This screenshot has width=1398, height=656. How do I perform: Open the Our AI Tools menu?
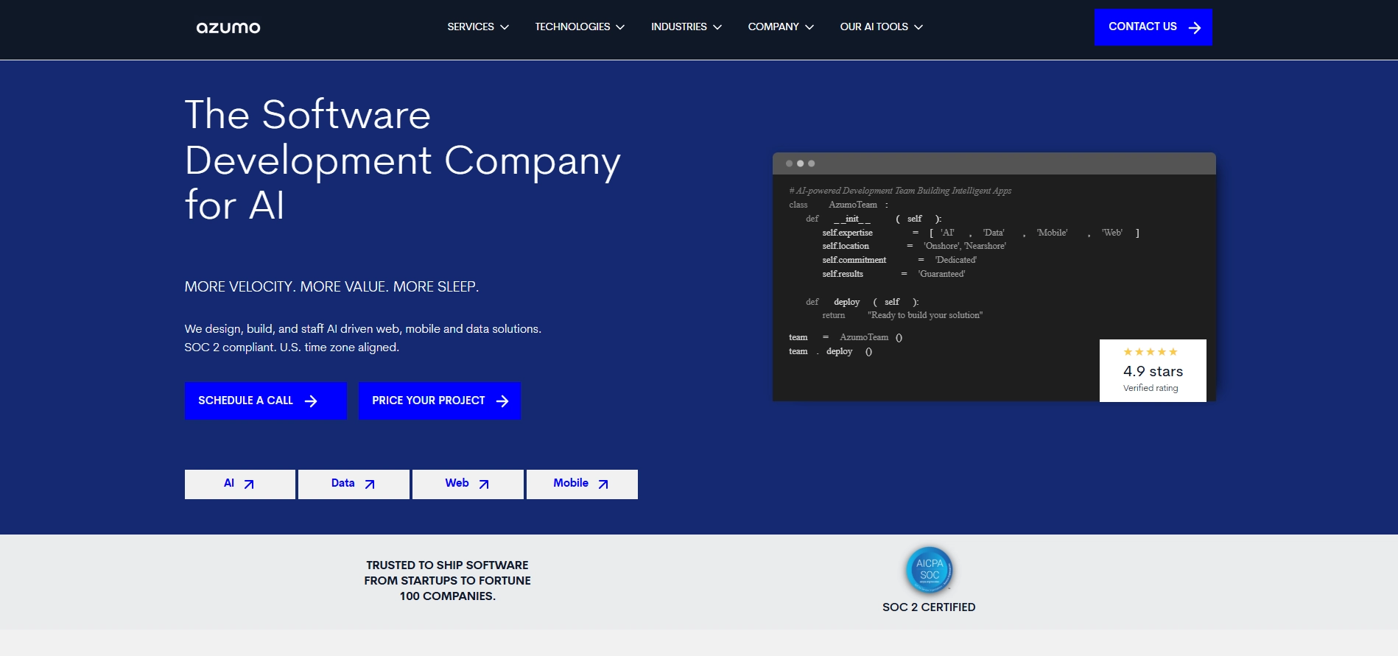pos(881,27)
